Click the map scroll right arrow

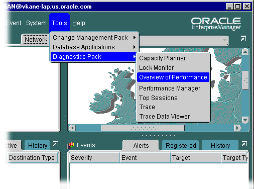(x=237, y=128)
